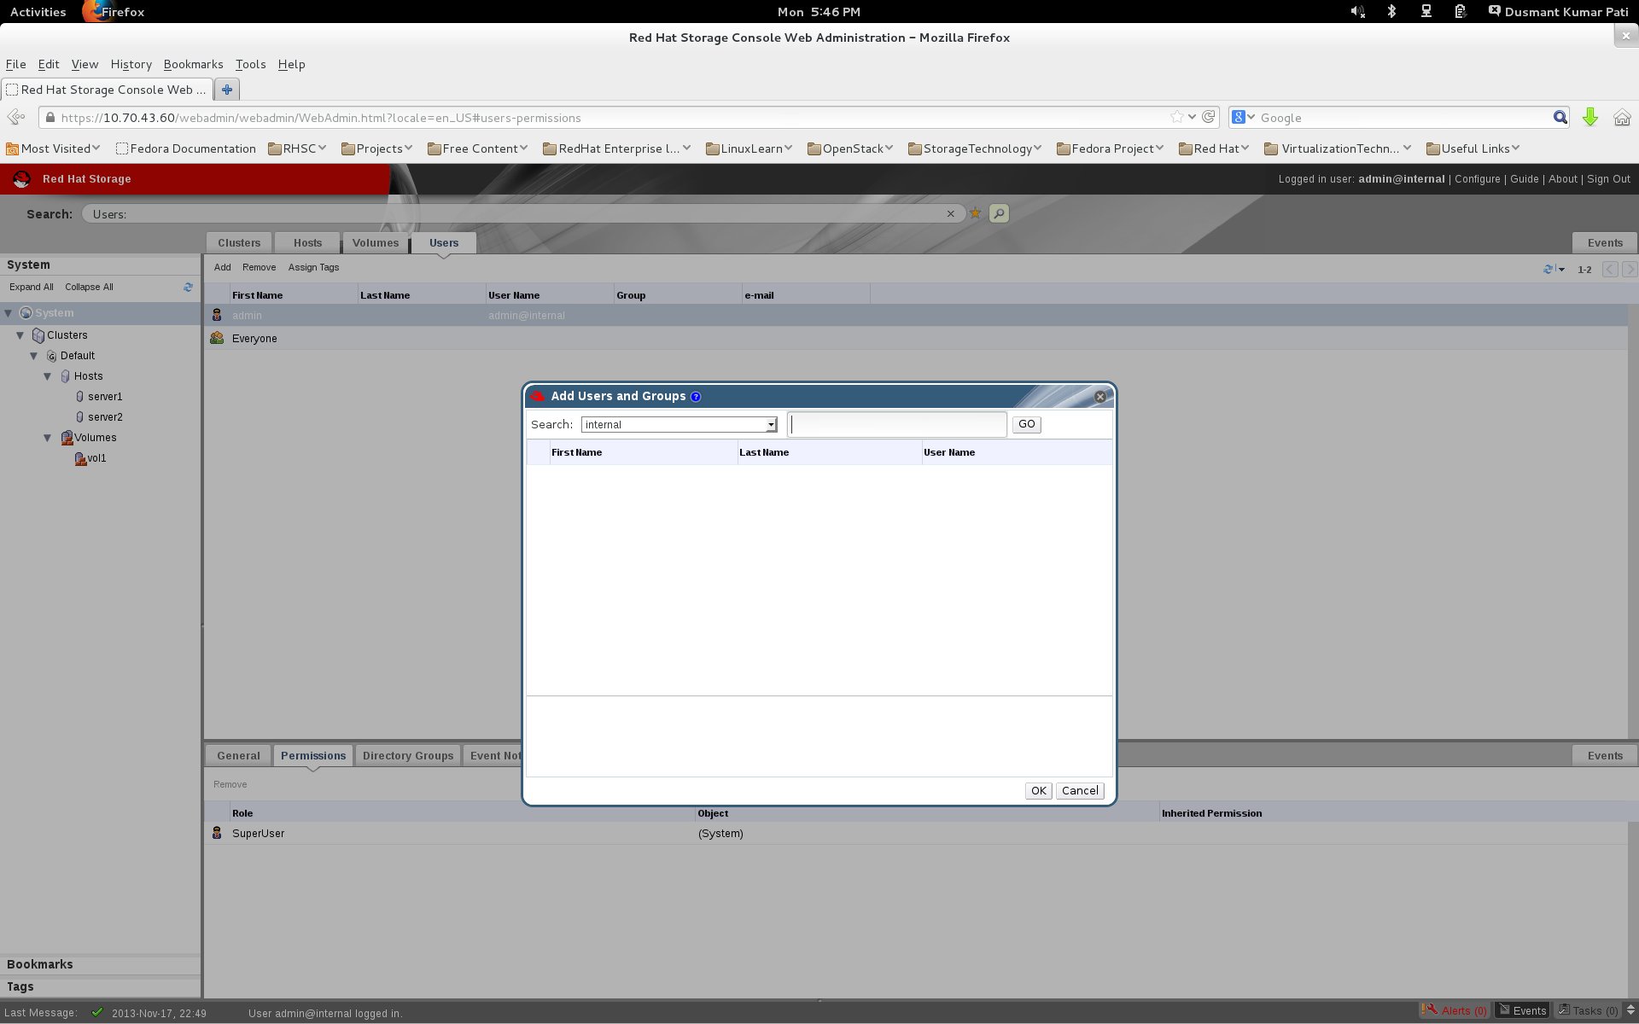Click the refresh icon in System tree panel
The image size is (1639, 1024).
[188, 288]
